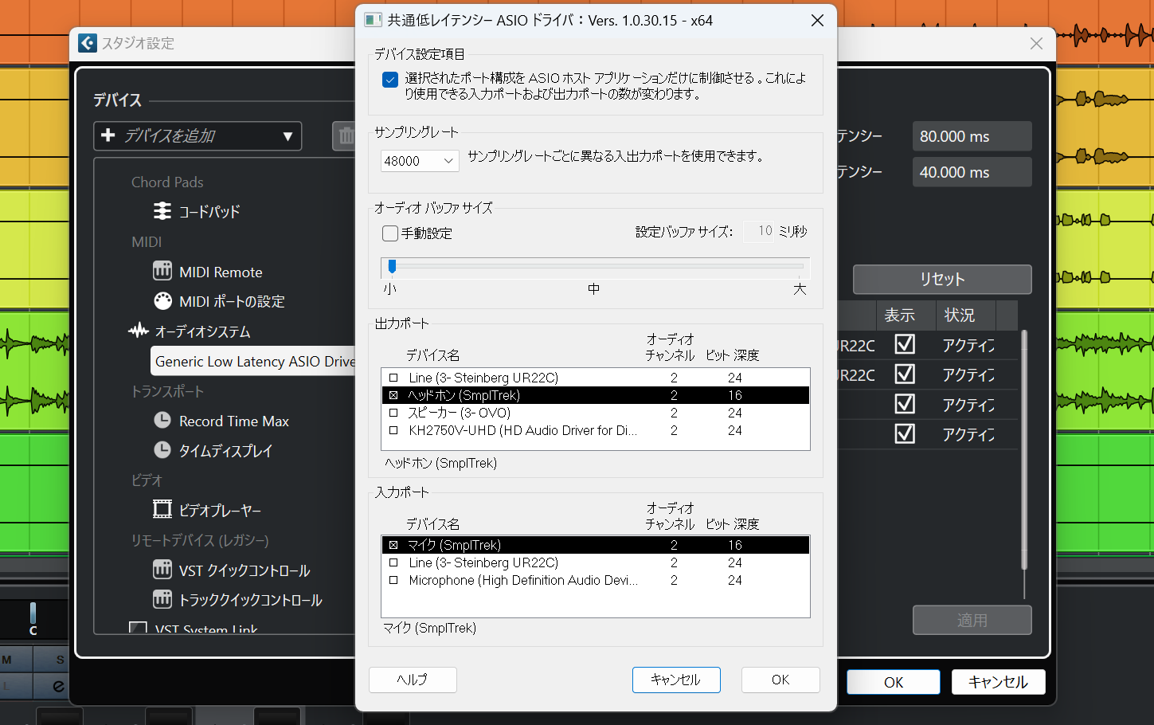Open the デバイスを追加 dropdown
Screen dimensions: 1154x725
coord(198,136)
